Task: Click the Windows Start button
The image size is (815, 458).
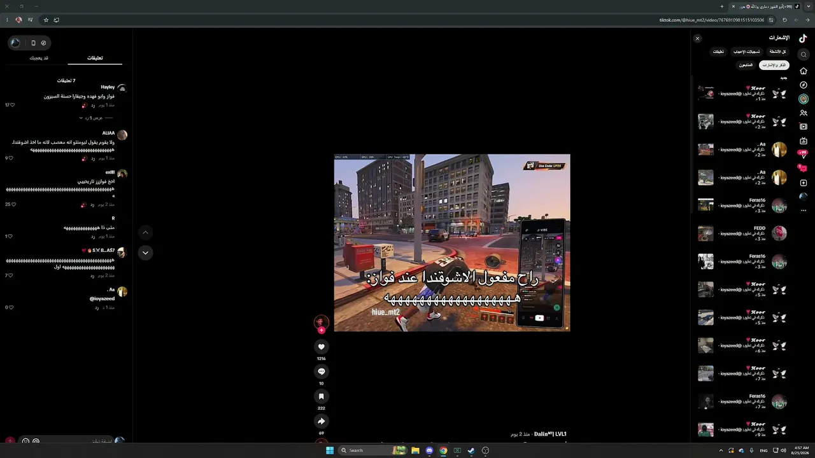Action: click(x=330, y=450)
